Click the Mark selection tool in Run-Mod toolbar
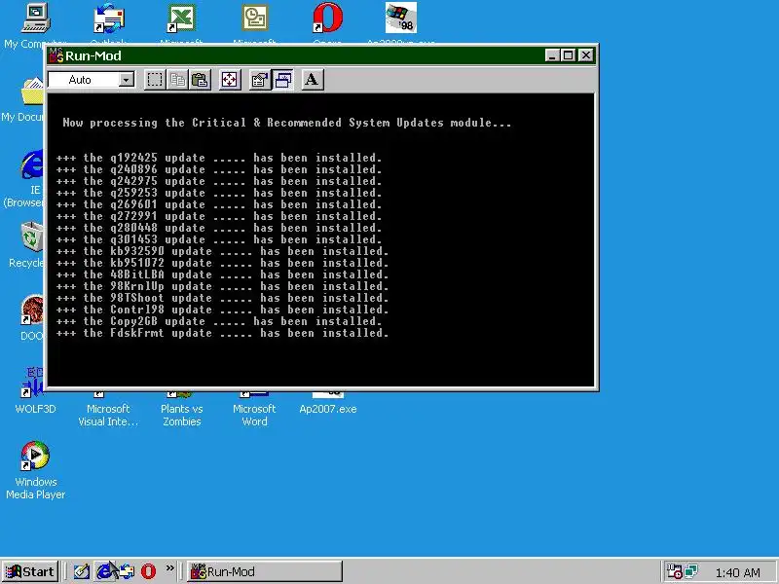Image resolution: width=779 pixels, height=584 pixels. pyautogui.click(x=155, y=80)
